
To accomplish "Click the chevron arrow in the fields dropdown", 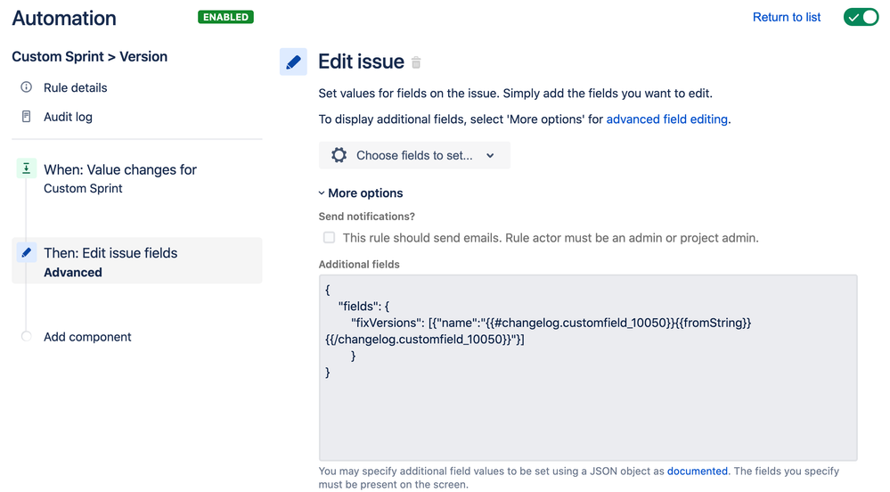I will pos(490,155).
